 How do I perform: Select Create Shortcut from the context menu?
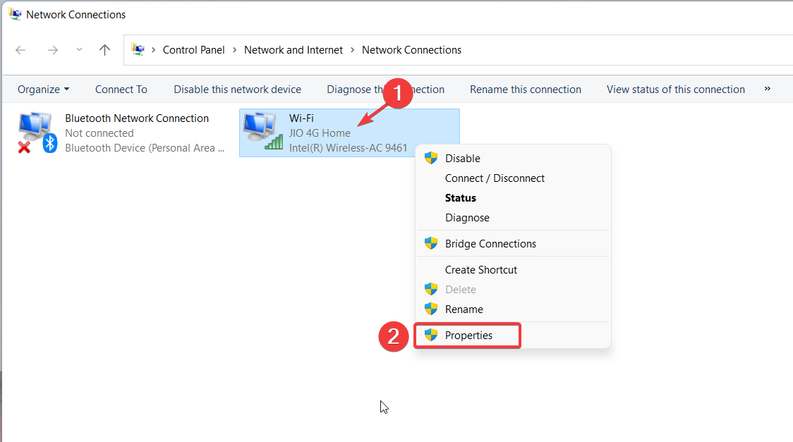coord(481,269)
